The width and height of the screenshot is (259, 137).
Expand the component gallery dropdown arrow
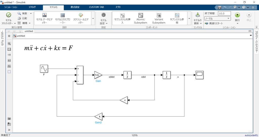pyautogui.click(x=189, y=18)
